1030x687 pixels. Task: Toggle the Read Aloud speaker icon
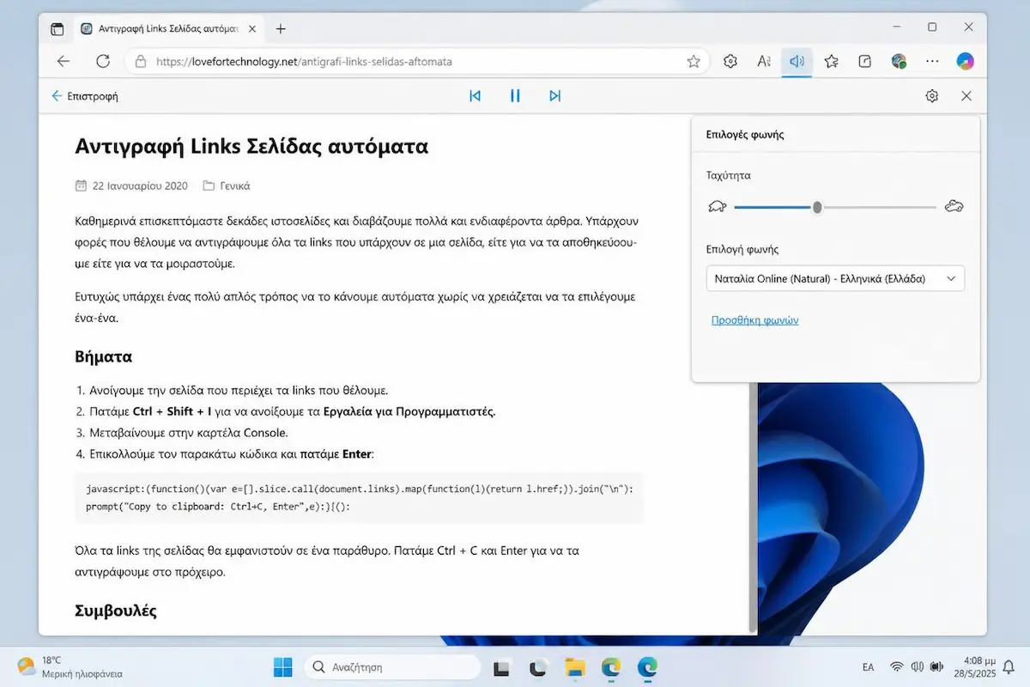797,61
